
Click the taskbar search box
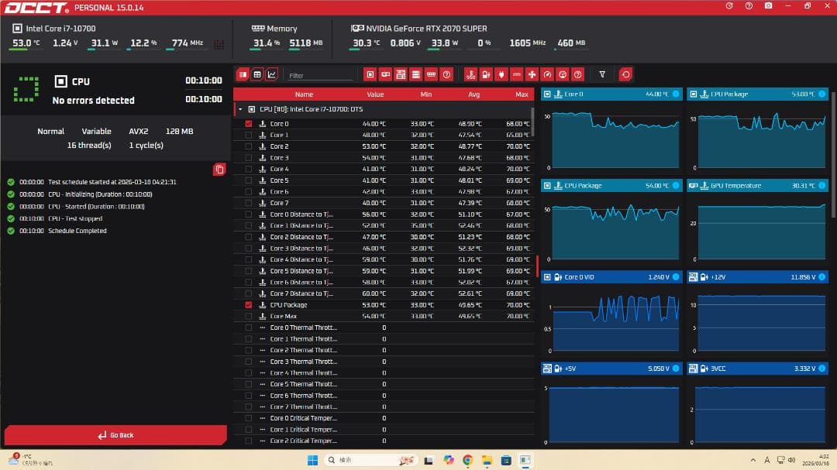pyautogui.click(x=371, y=460)
